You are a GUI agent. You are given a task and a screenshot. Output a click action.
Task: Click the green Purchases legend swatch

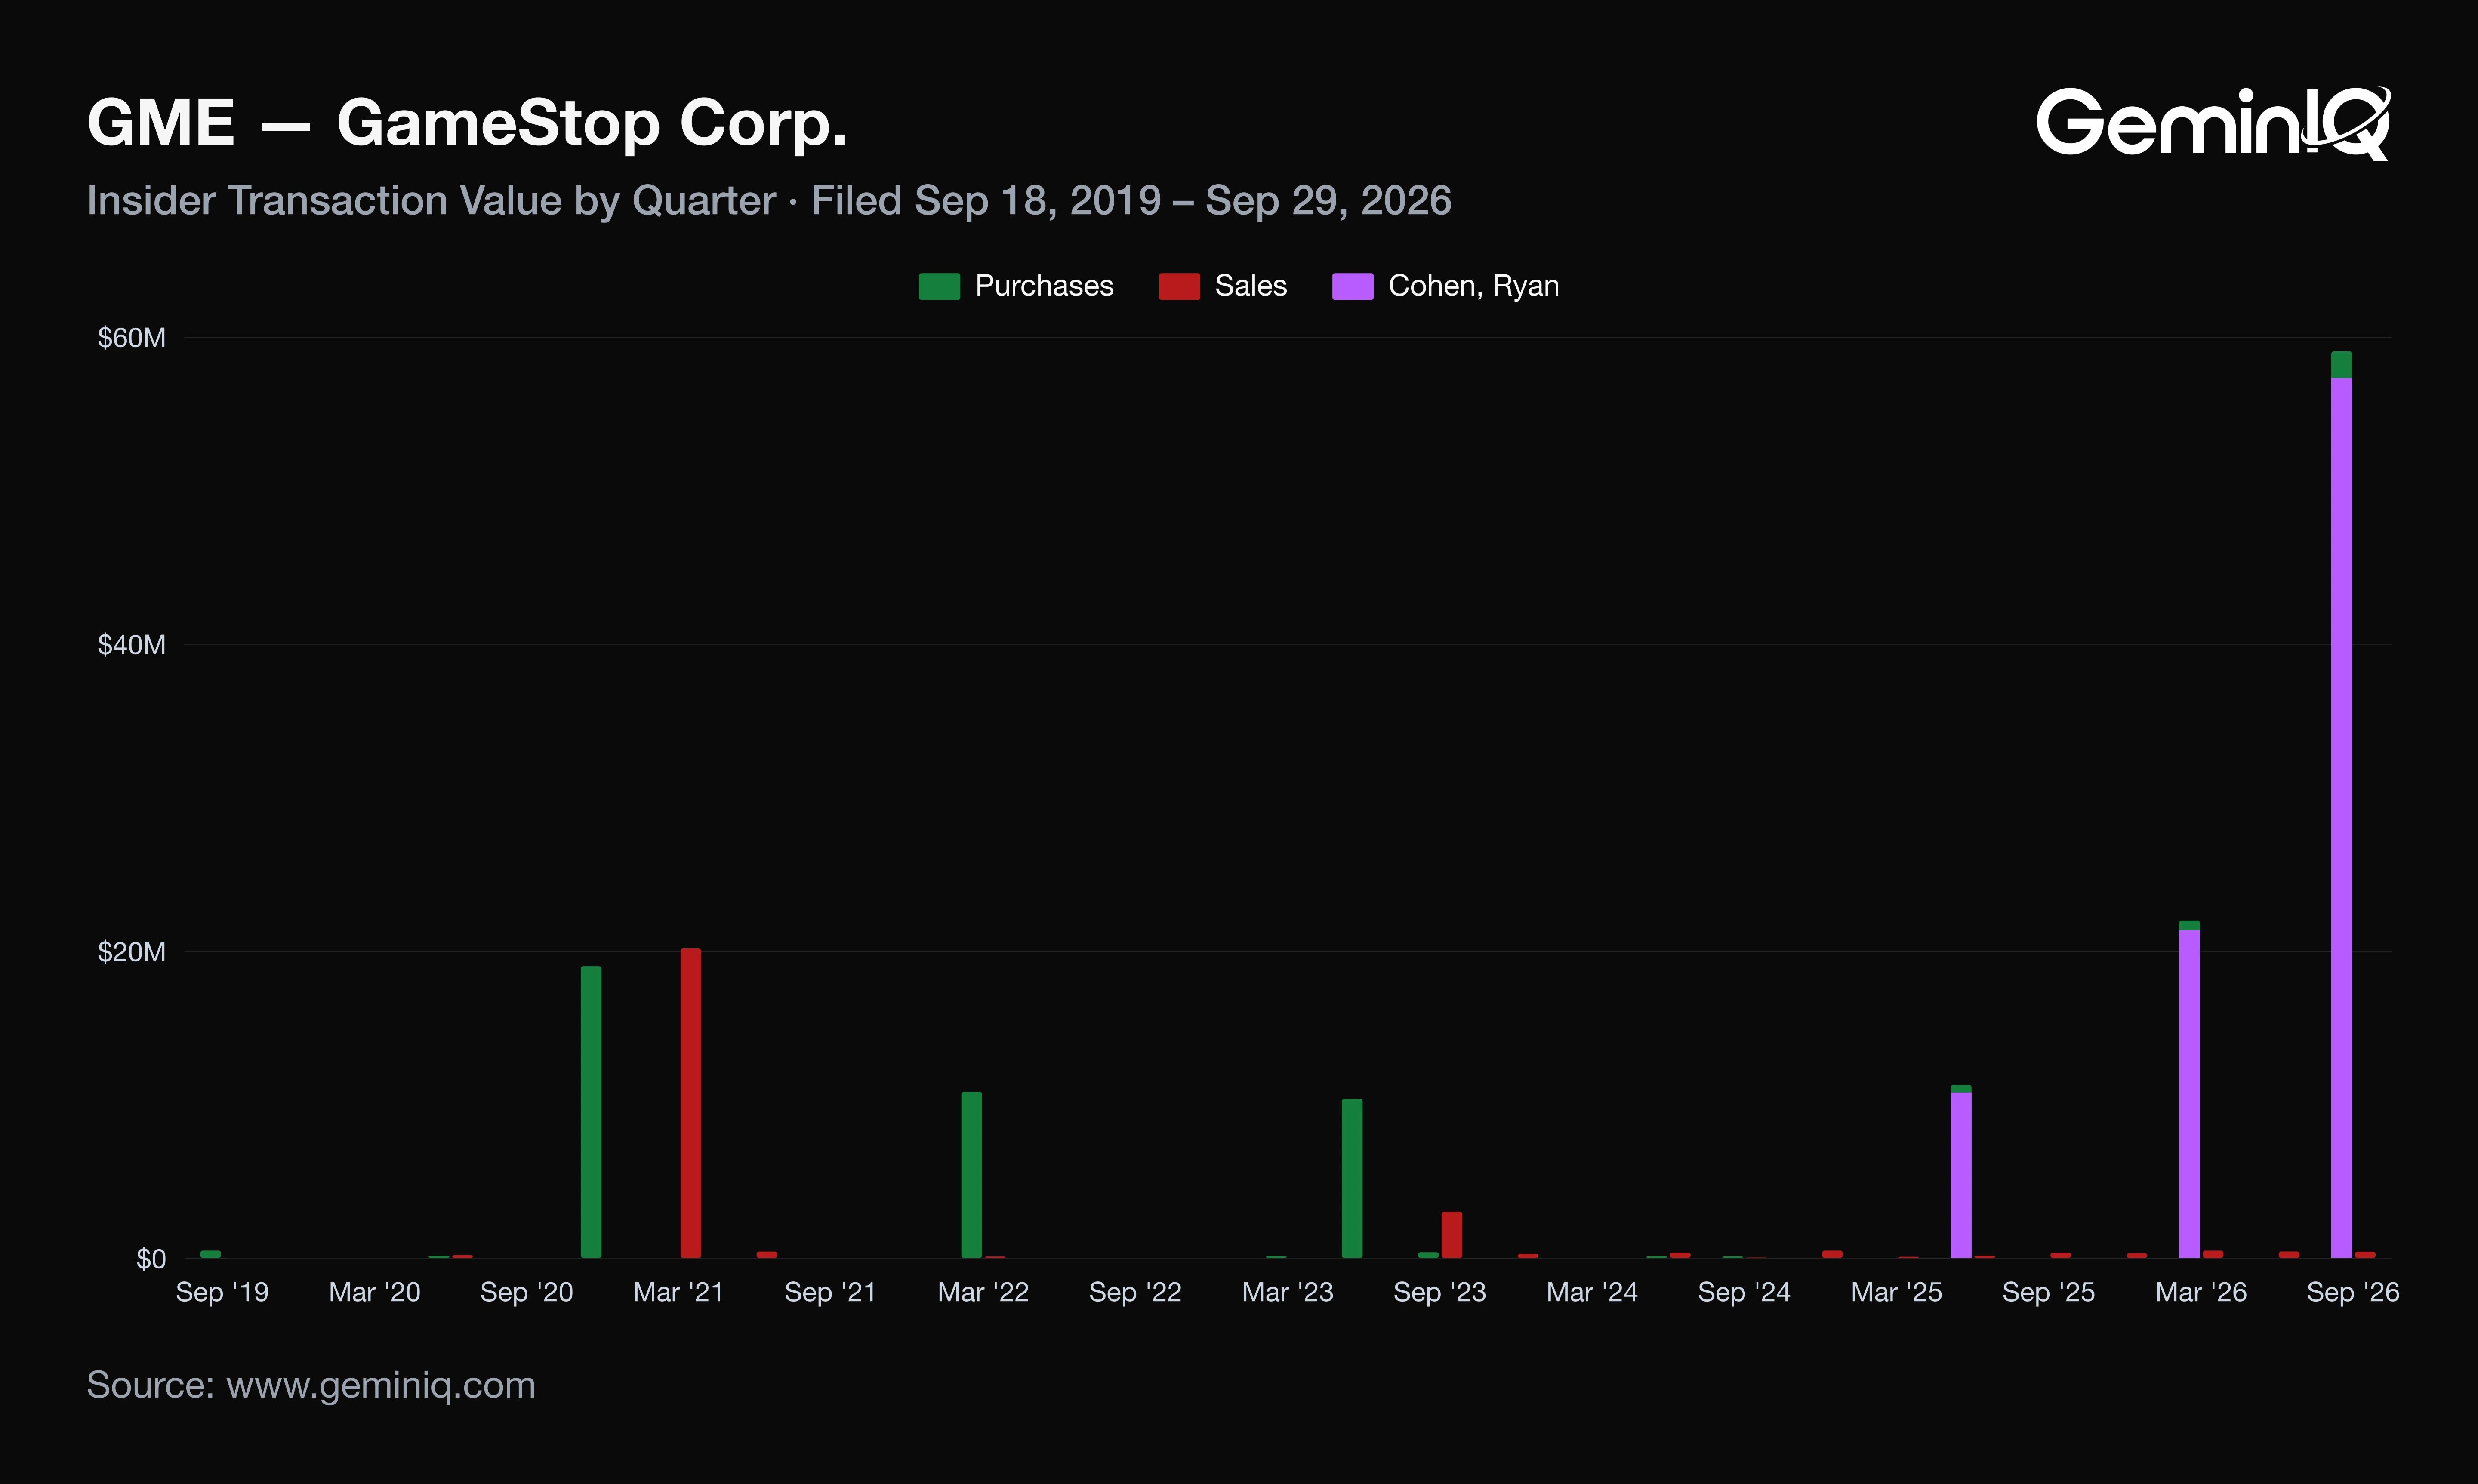[939, 286]
